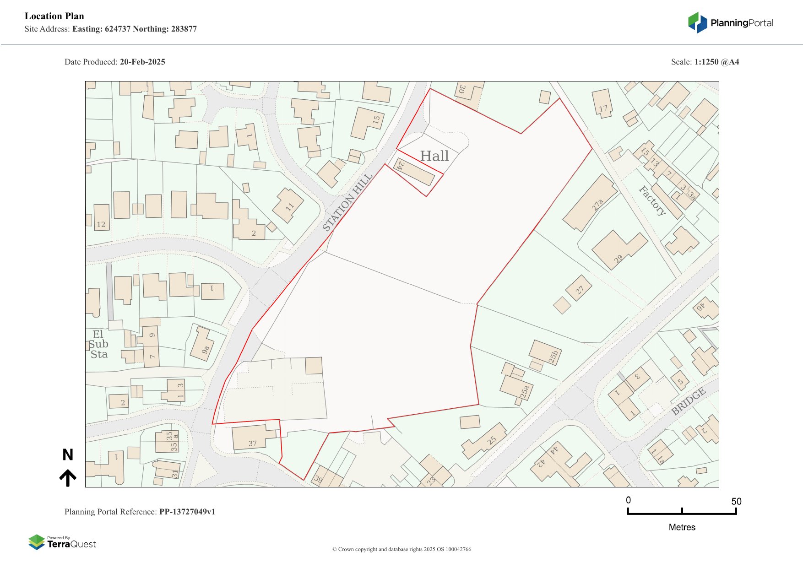Viewport: 803px width, 568px height.
Task: Select building 25b on the map
Action: [545, 352]
